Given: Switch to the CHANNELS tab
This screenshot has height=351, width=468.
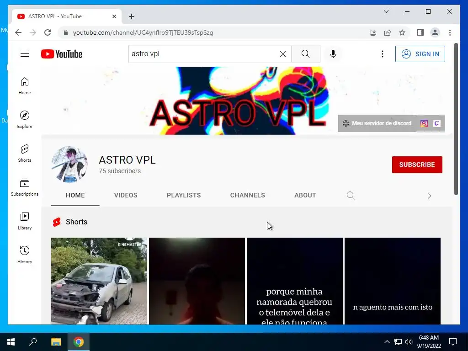Looking at the screenshot, I should click(x=247, y=195).
